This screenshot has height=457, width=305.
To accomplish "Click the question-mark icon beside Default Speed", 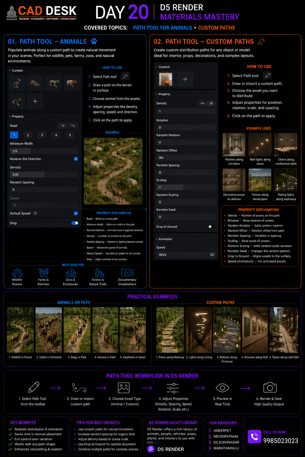I will point(35,213).
